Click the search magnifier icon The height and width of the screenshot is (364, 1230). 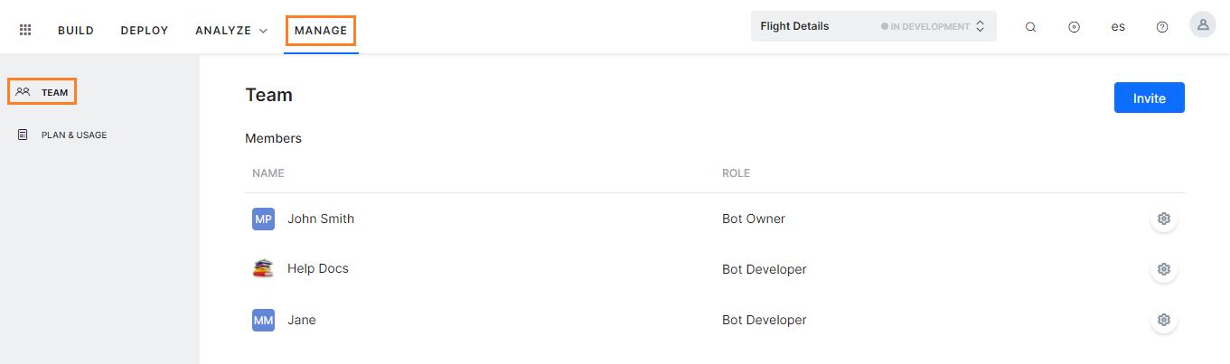1030,27
